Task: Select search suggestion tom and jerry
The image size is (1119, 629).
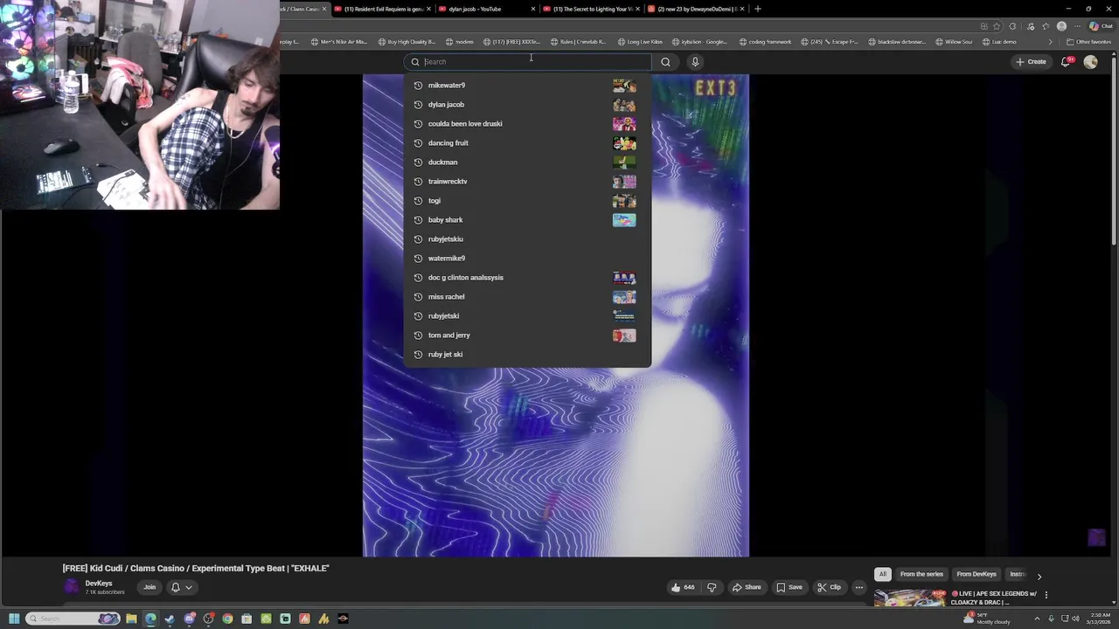Action: 527,335
